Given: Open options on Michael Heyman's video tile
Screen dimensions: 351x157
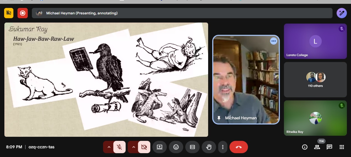Looking at the screenshot, I should pos(273,41).
